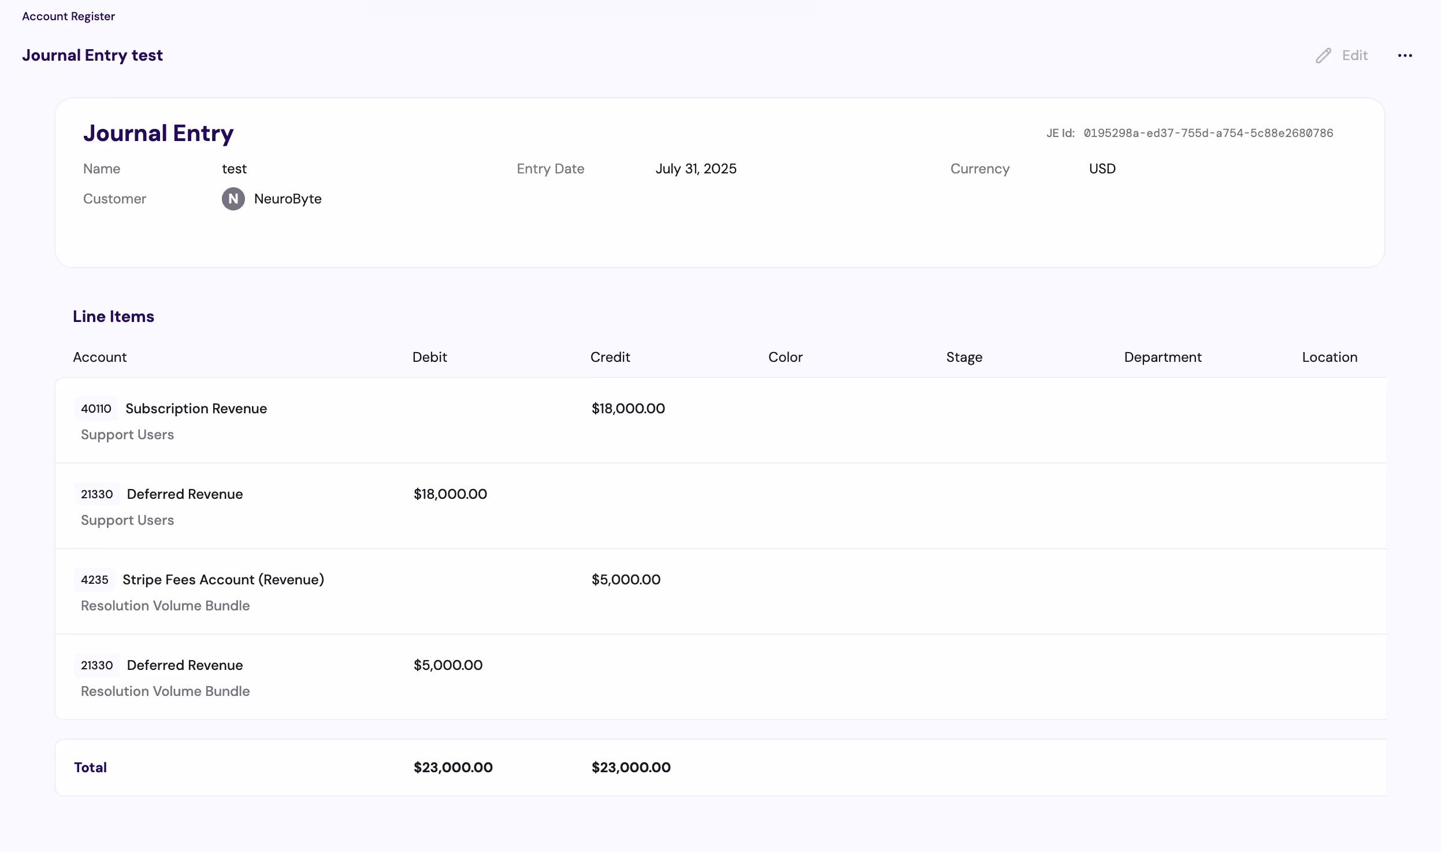Select the Stripe Fees Account (Revenue) row
The width and height of the screenshot is (1441, 852).
(223, 580)
